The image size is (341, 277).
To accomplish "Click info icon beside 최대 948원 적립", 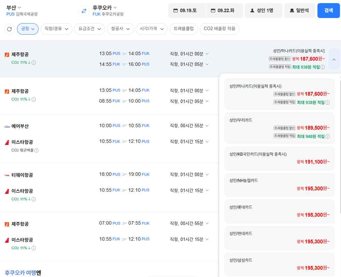I will click(x=327, y=137).
